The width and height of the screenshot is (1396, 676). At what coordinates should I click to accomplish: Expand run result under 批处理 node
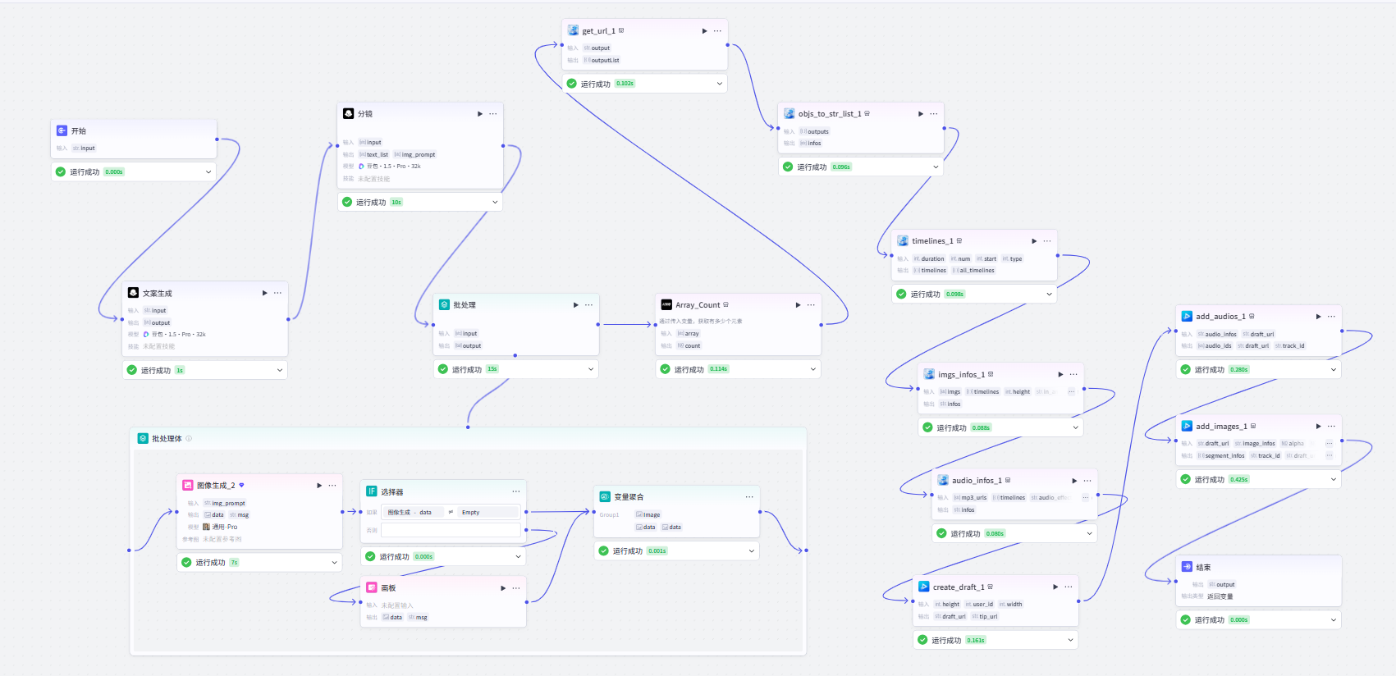(x=591, y=369)
